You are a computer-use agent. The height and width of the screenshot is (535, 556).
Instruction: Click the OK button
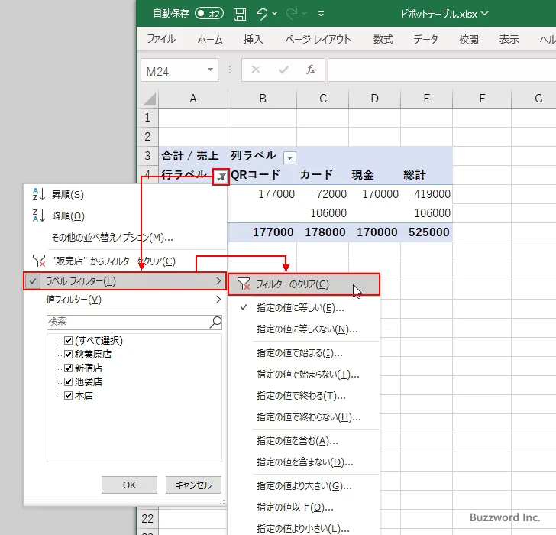click(129, 485)
